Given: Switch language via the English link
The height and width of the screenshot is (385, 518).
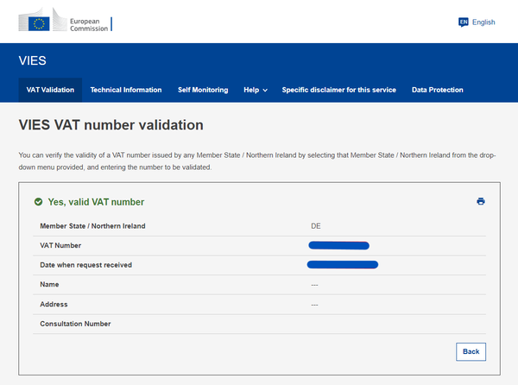Looking at the screenshot, I should pos(483,22).
